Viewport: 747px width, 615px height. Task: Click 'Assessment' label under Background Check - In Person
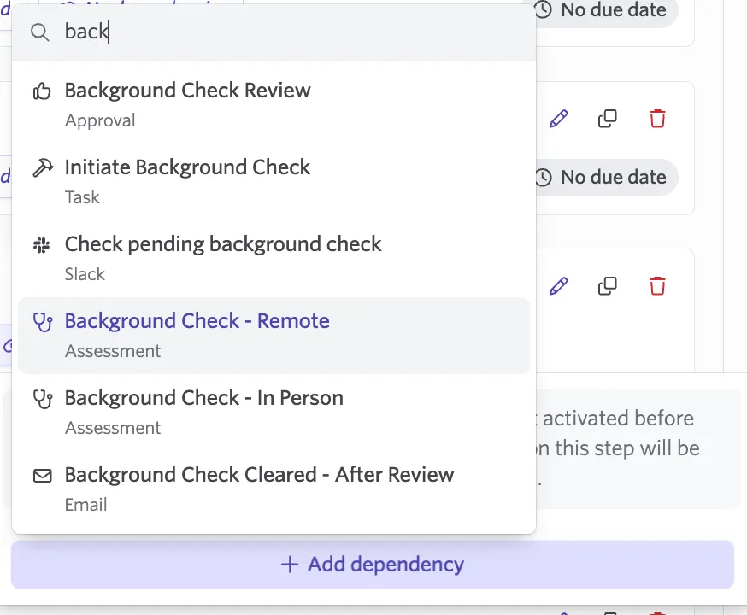tap(113, 428)
